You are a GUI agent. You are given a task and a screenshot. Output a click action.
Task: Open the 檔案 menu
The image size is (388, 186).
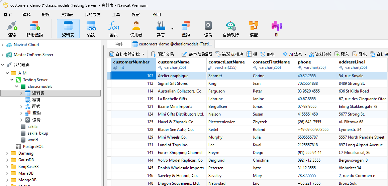[8, 15]
